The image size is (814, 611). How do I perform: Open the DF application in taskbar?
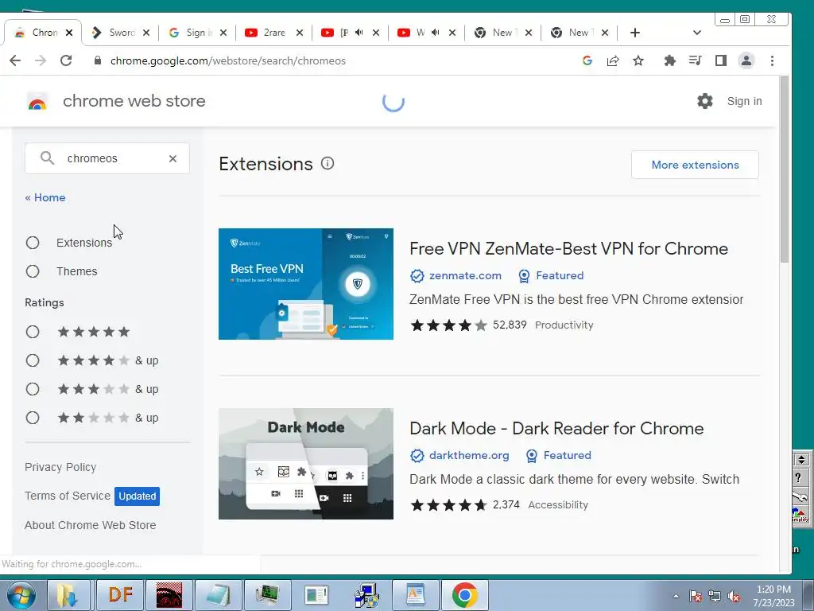click(121, 595)
